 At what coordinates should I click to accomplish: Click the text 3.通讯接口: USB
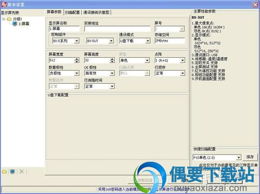204,55
